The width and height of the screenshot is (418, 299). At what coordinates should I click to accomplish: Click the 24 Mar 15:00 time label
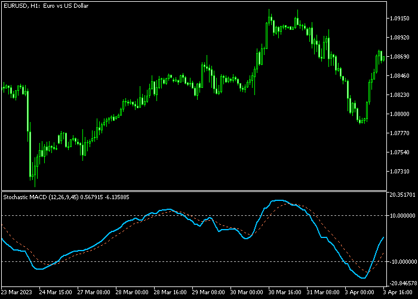pos(56,292)
